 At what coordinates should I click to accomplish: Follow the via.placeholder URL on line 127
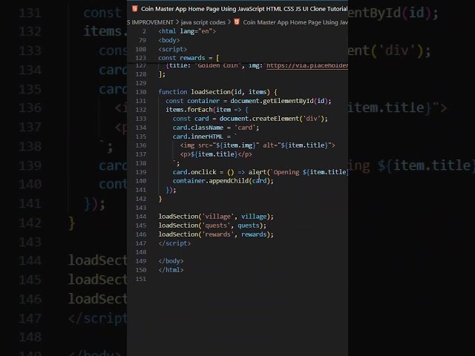point(307,65)
